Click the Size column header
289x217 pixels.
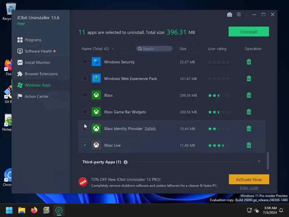coord(183,49)
